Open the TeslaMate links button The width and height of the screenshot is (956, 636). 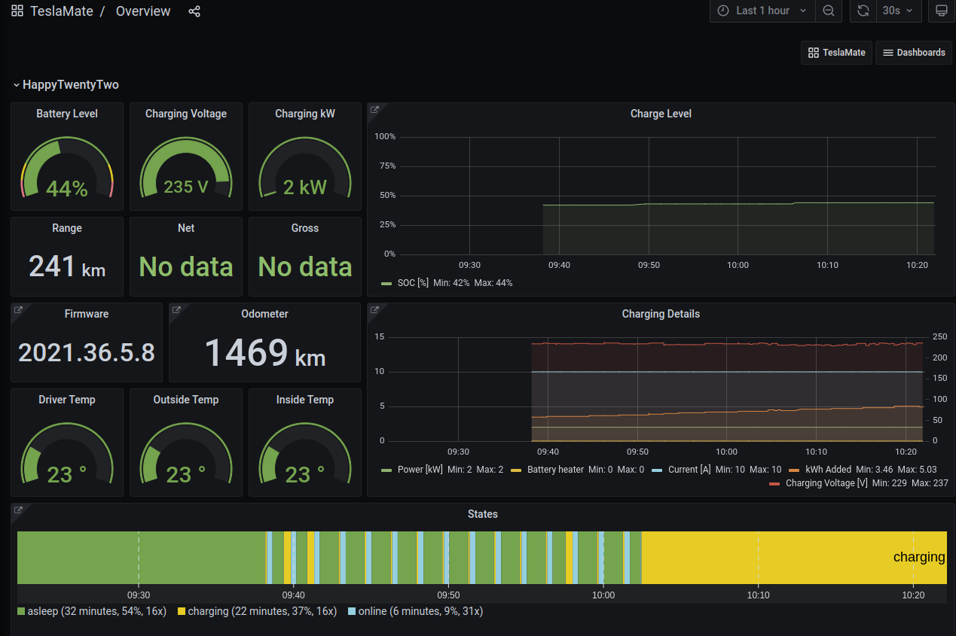[836, 53]
